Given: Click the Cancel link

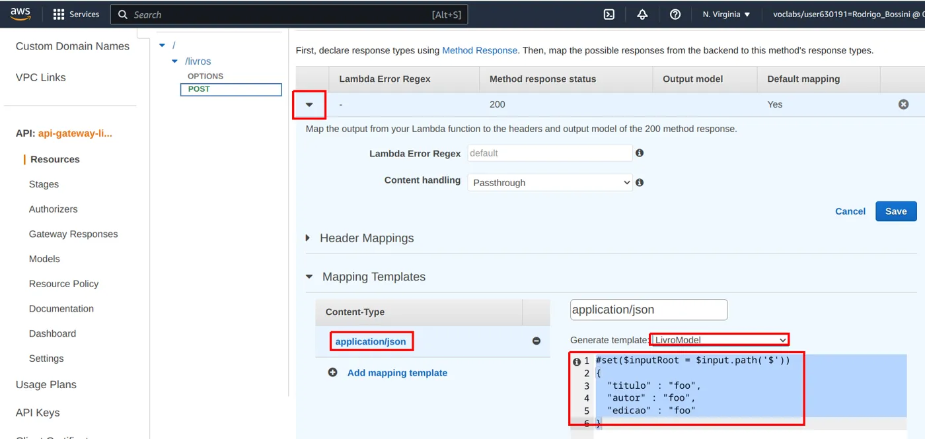Looking at the screenshot, I should tap(850, 211).
